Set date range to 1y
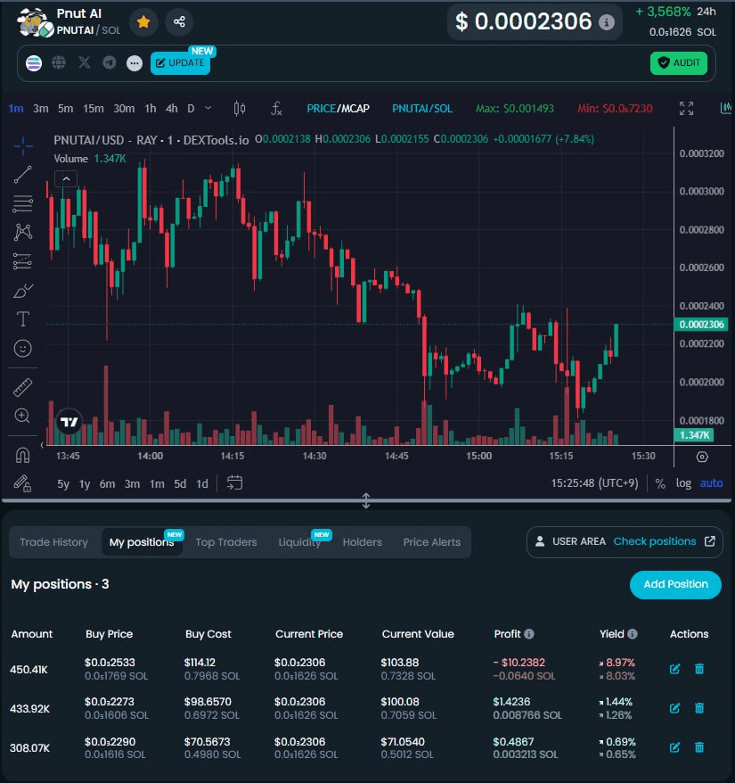The image size is (735, 783). pyautogui.click(x=85, y=484)
